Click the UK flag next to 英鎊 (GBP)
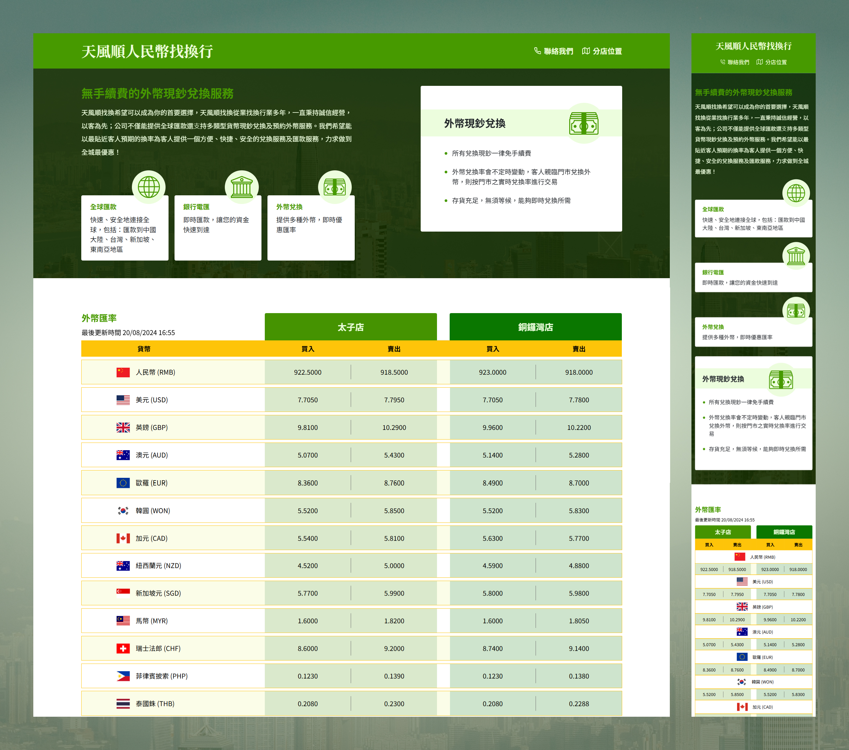Screen dimensions: 849x750 (x=123, y=428)
